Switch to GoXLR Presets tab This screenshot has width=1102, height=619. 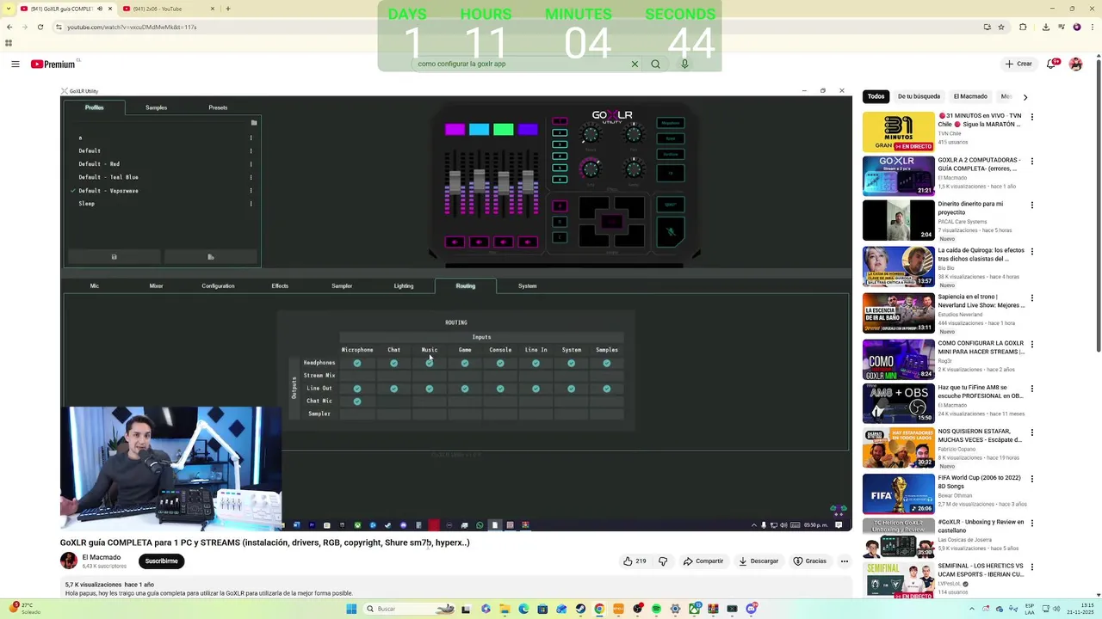[x=218, y=107]
